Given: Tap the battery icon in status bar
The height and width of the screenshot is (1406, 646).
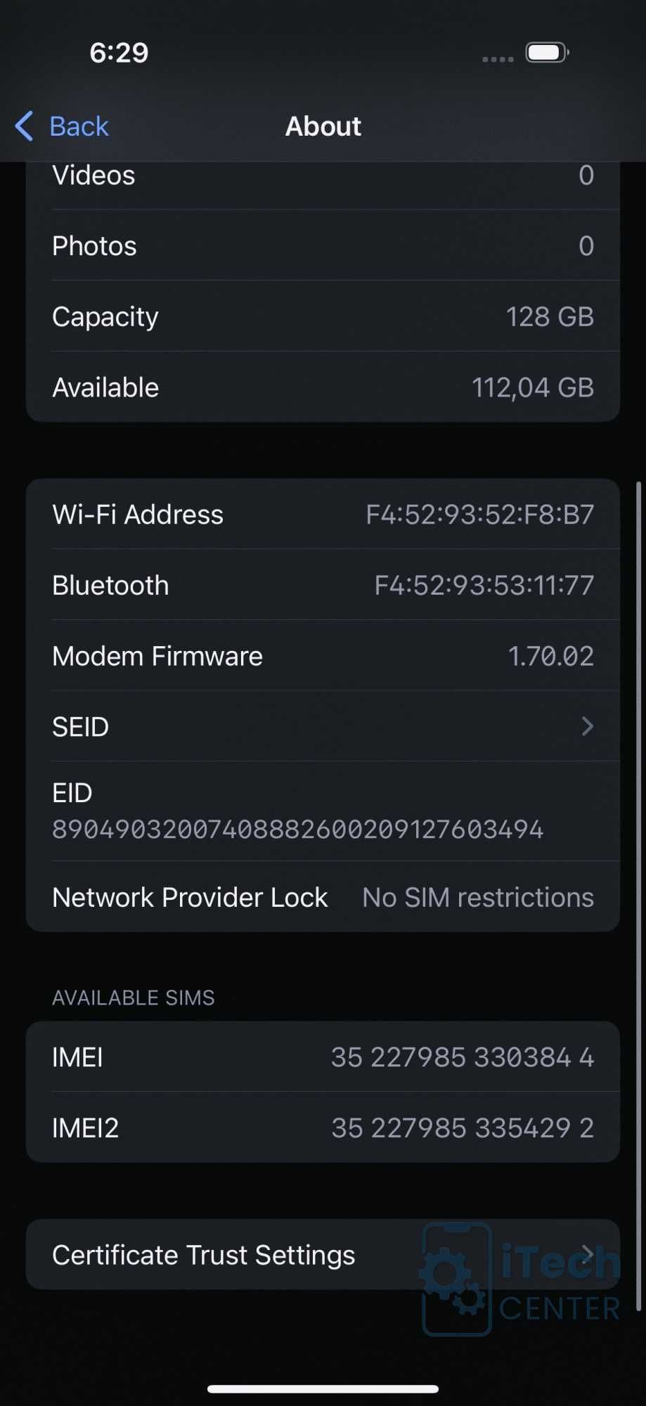Looking at the screenshot, I should point(548,53).
